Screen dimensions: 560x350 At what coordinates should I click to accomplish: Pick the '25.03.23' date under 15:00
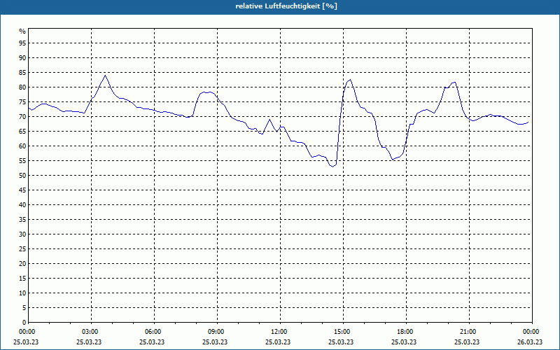(341, 342)
